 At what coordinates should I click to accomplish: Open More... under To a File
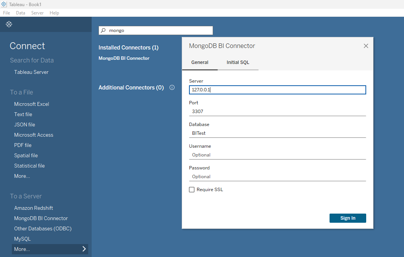(22, 176)
